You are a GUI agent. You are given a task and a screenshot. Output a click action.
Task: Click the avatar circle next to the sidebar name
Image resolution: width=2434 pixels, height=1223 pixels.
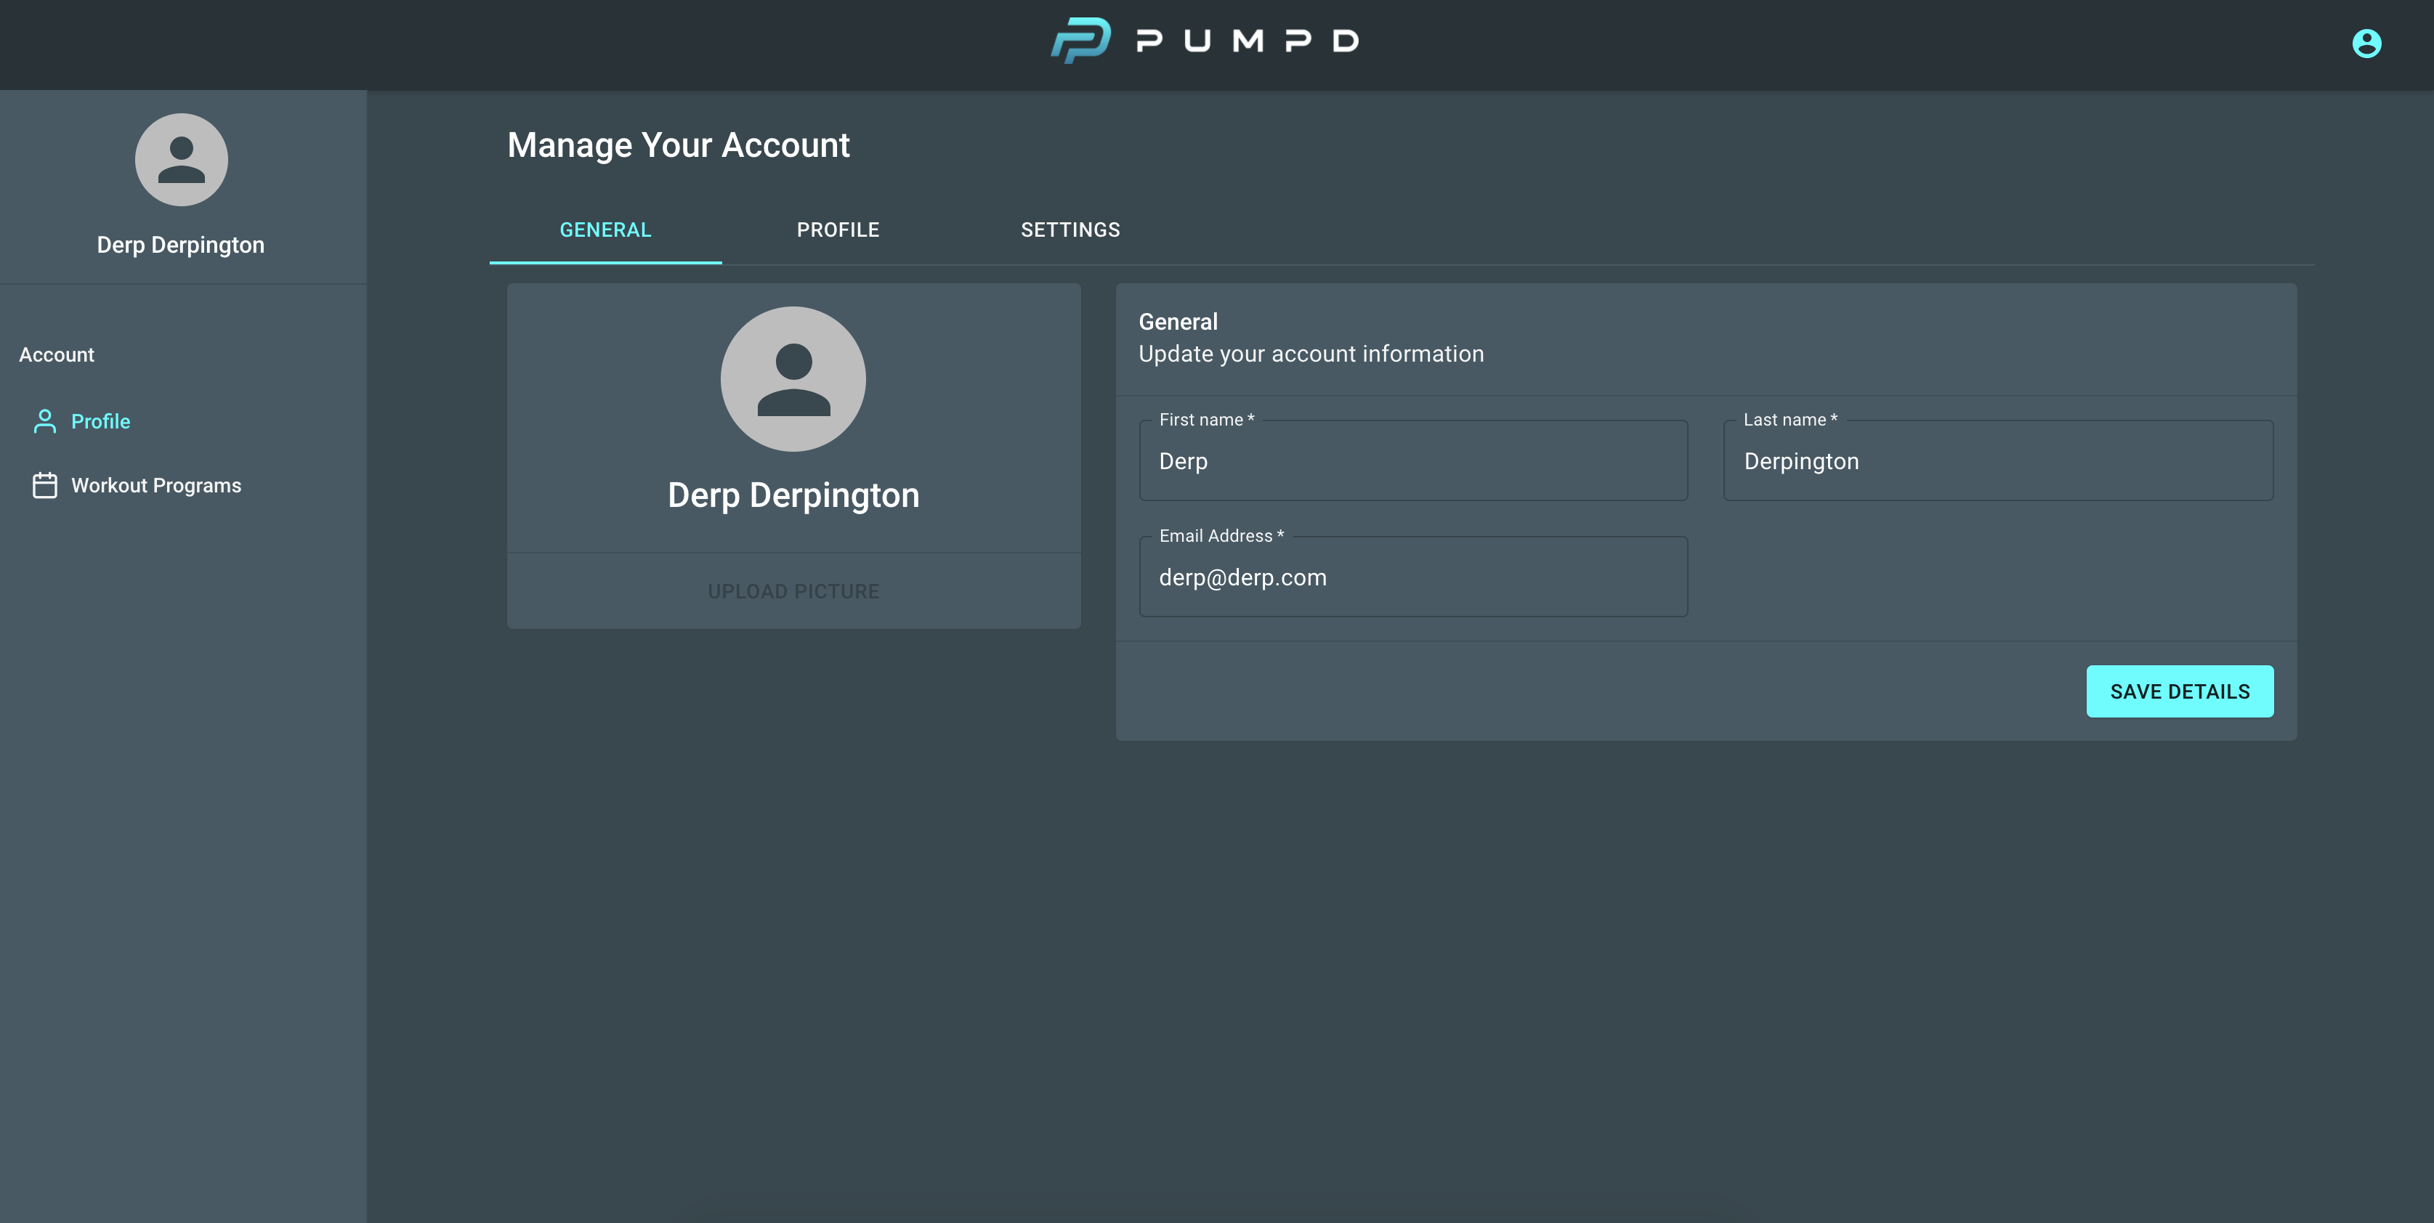(182, 160)
